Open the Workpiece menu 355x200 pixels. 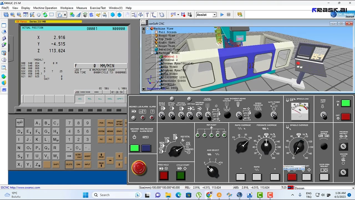[x=67, y=8]
